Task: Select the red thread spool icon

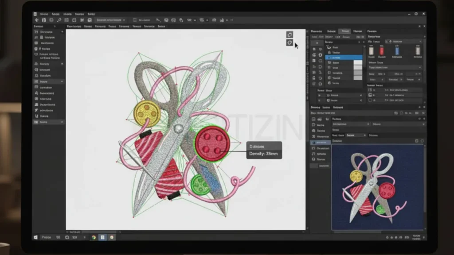Action: (x=382, y=51)
